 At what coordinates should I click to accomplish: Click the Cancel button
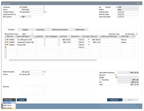coord(22,100)
